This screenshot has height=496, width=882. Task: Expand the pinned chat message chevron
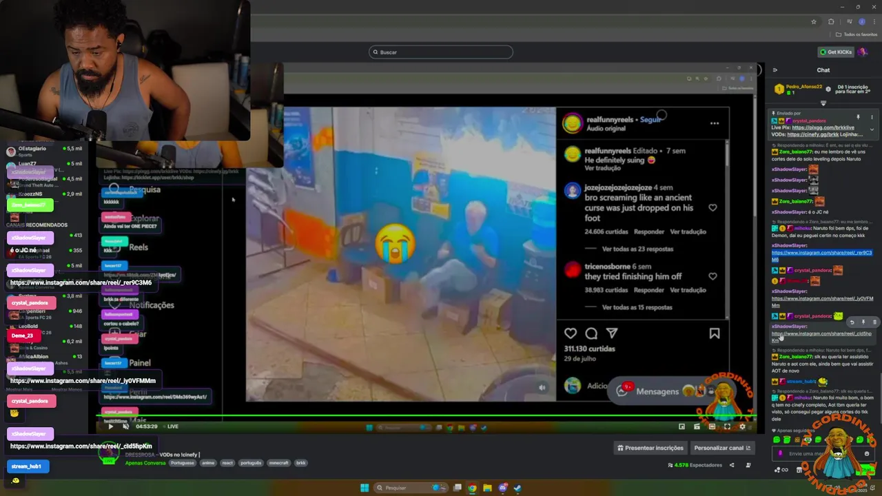[872, 129]
